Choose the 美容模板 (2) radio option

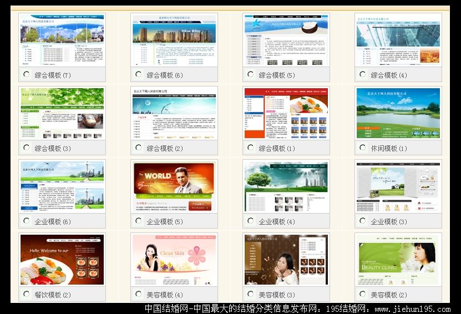click(362, 294)
